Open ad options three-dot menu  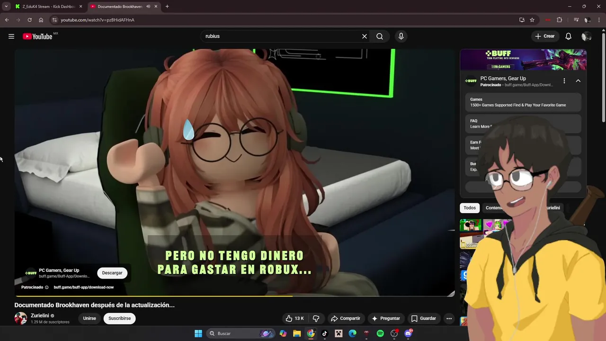(x=564, y=81)
